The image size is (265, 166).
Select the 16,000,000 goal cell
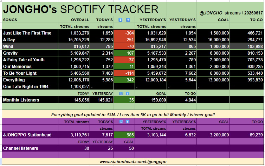point(213,40)
